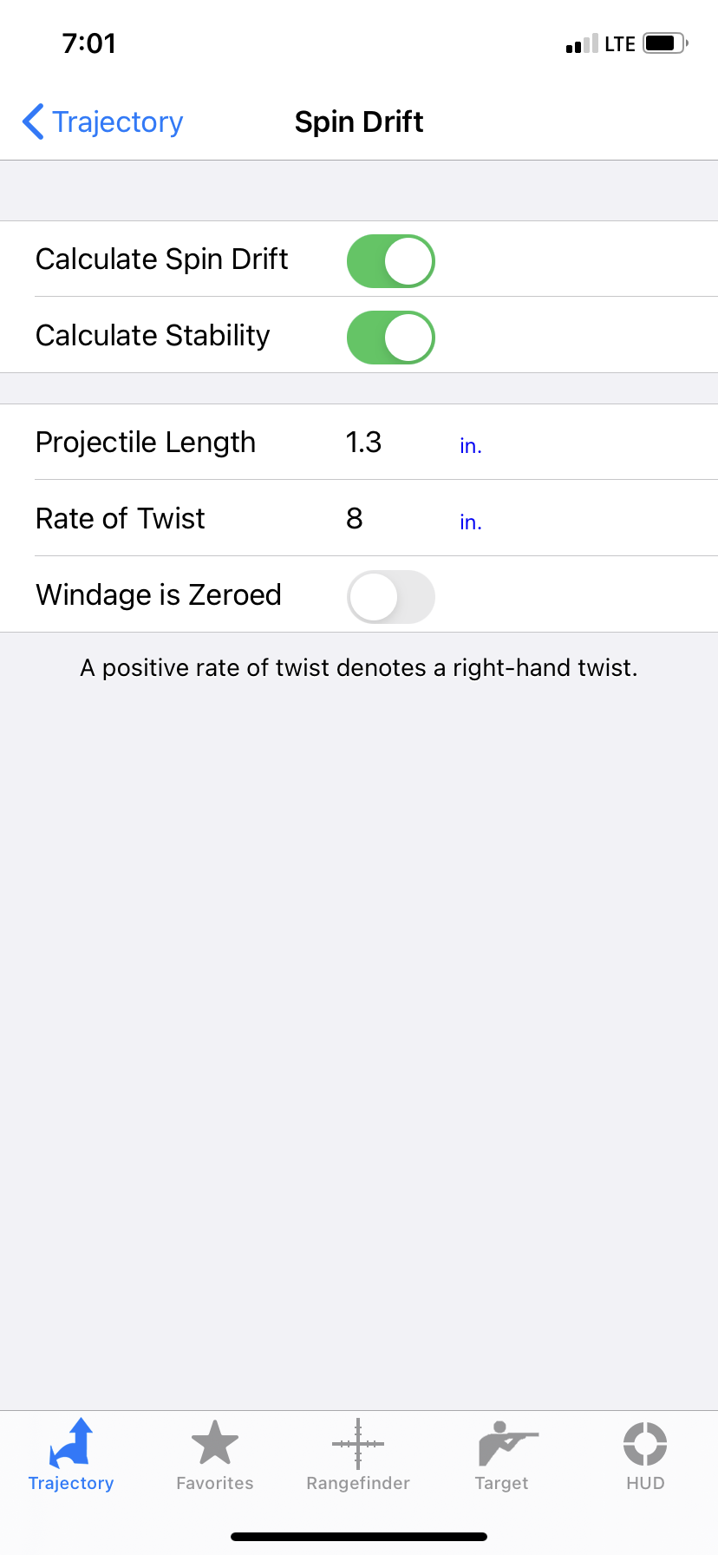
Task: Edit the Projectile Length value 1.3
Action: 363,443
